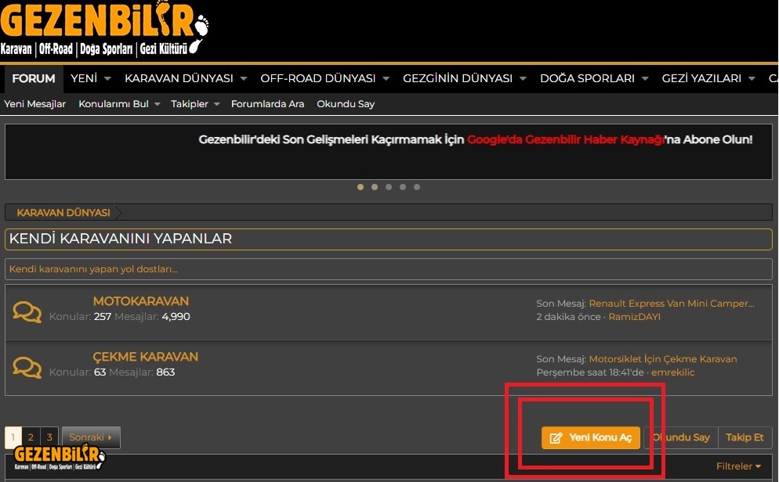This screenshot has height=482, width=779.
Task: Expand the YENİ menu dropdown arrow
Action: pyautogui.click(x=107, y=79)
